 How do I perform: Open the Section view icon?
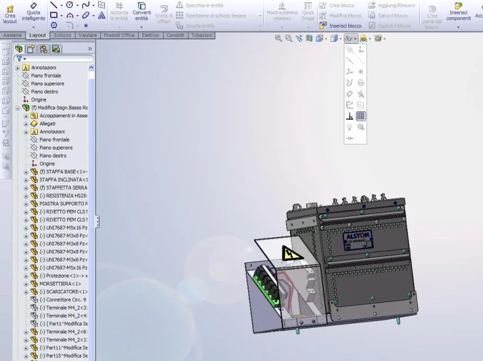pyautogui.click(x=309, y=38)
